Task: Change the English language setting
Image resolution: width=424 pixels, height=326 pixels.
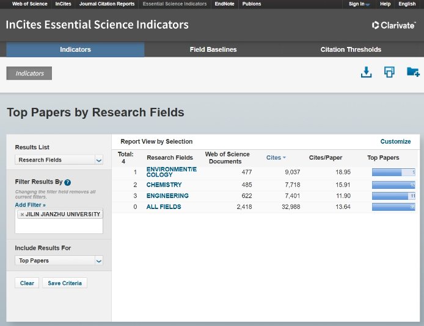Action: [407, 4]
